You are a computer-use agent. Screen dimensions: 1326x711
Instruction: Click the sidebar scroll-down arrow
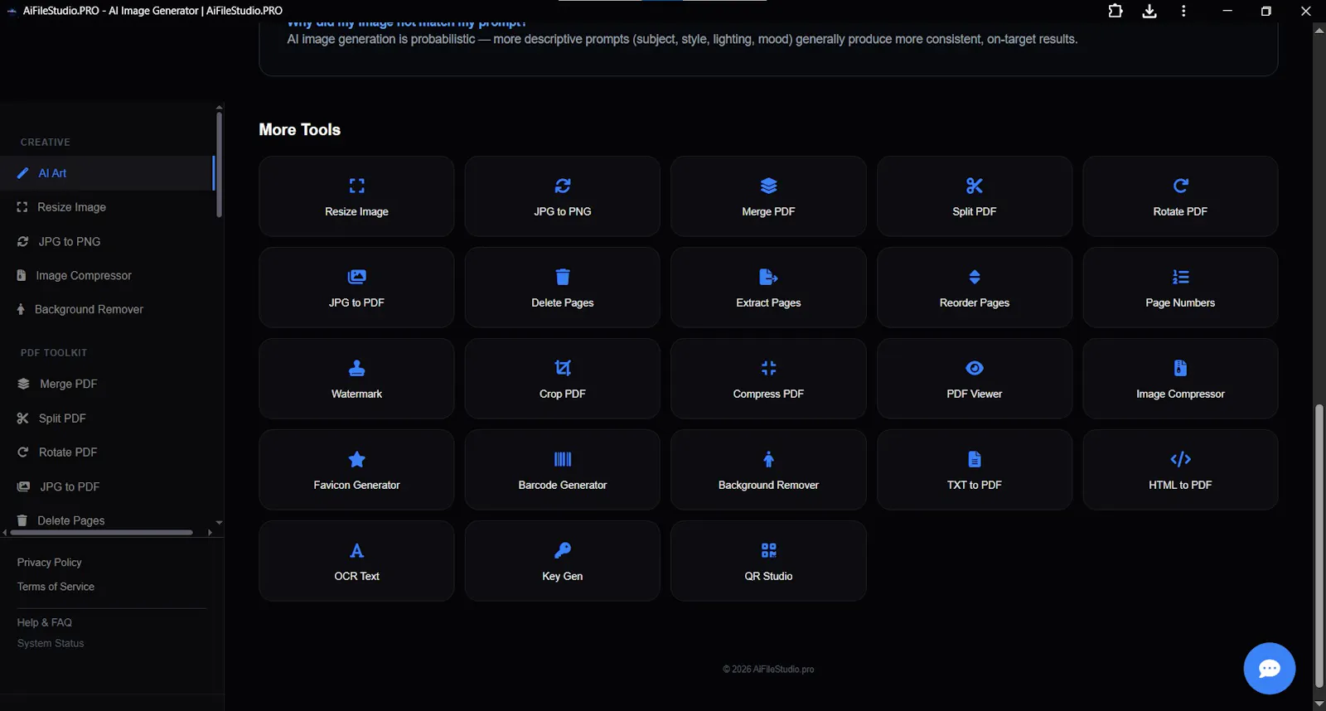pos(219,523)
